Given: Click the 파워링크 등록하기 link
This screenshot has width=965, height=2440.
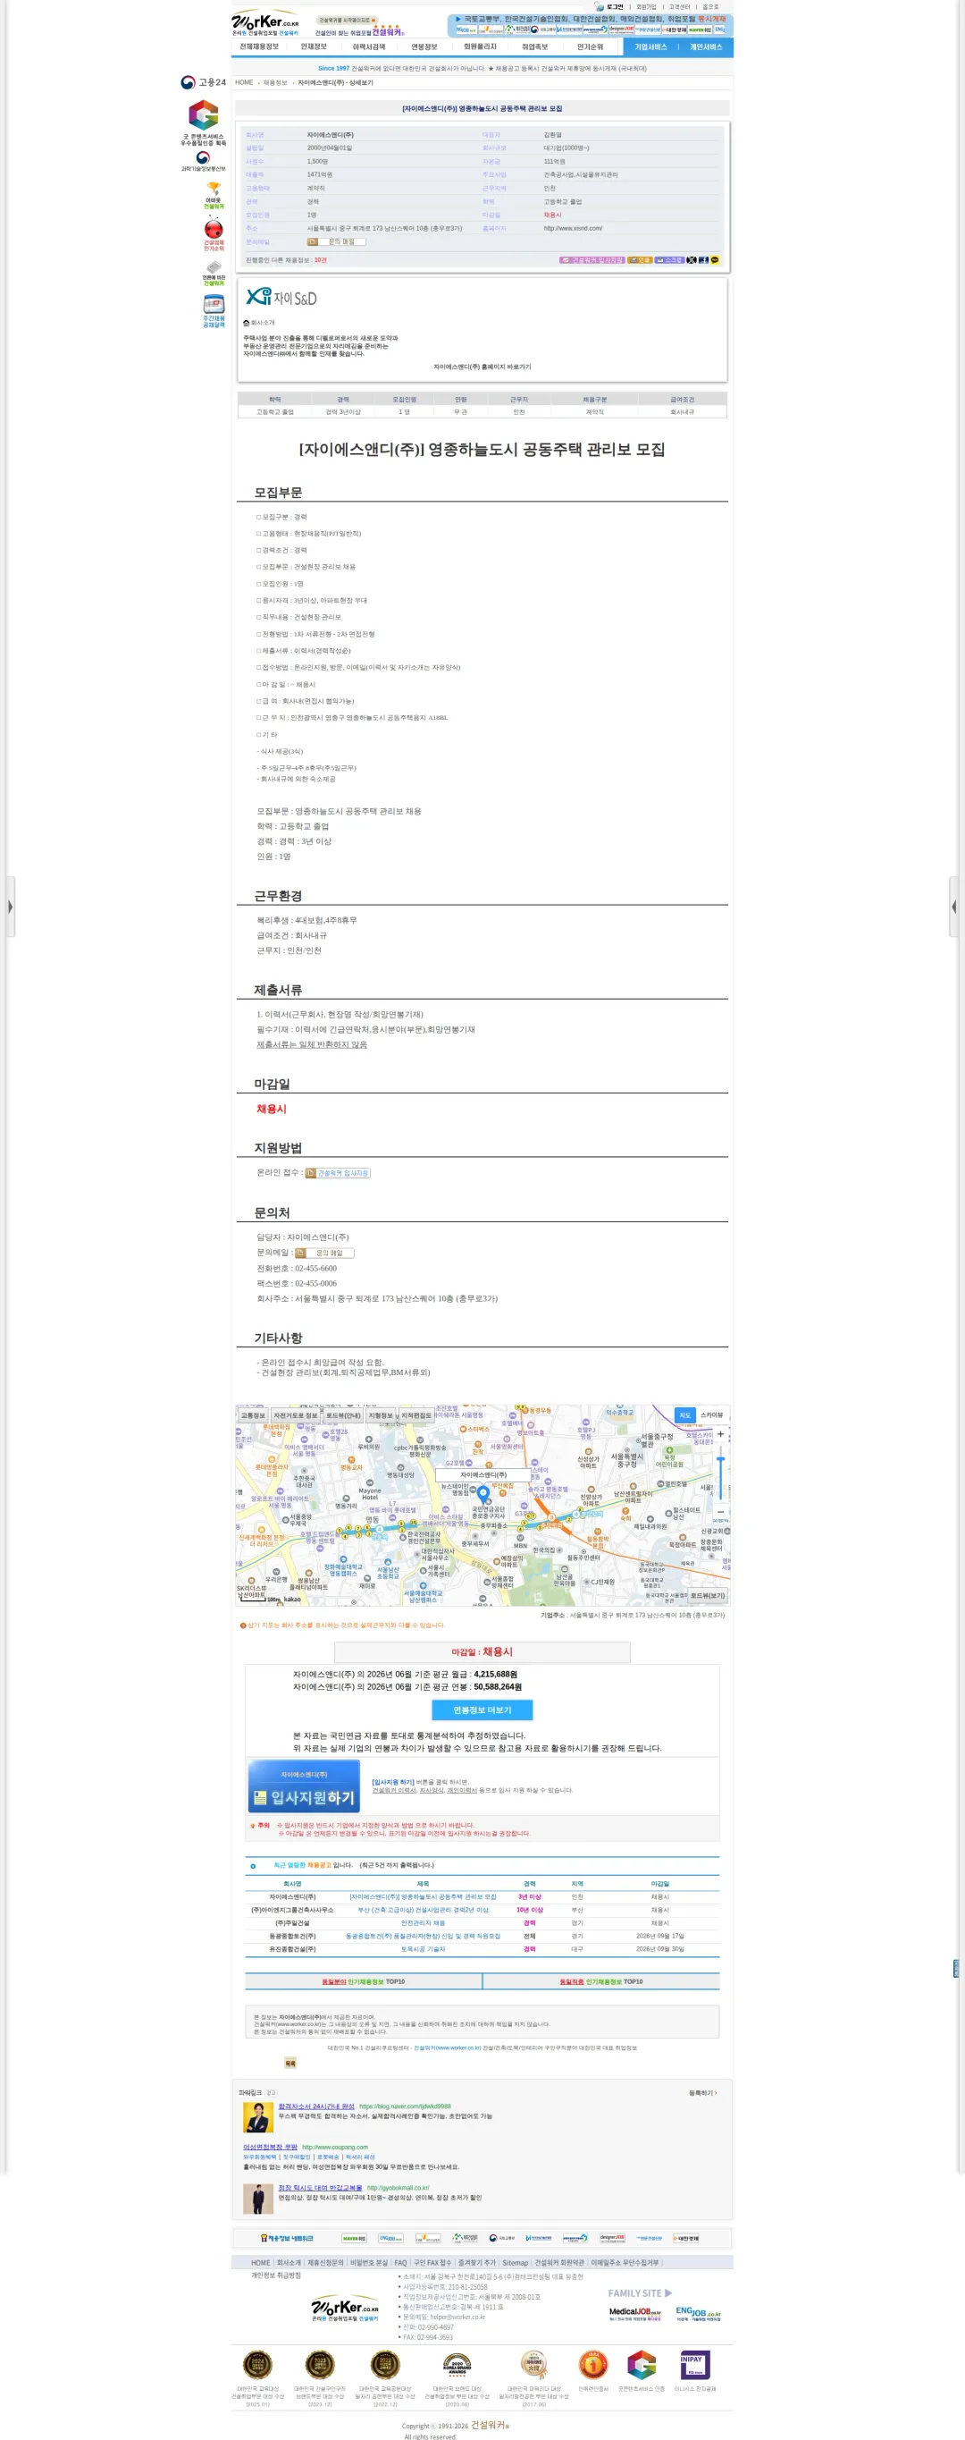Looking at the screenshot, I should tap(702, 2092).
